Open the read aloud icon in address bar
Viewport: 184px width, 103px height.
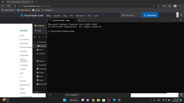coord(154,6)
